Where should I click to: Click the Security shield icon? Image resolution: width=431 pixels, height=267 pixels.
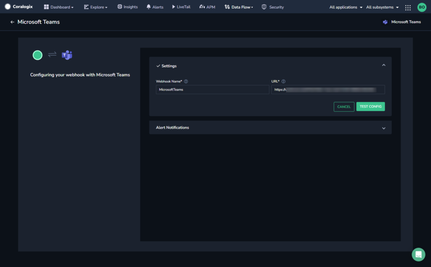click(x=264, y=7)
